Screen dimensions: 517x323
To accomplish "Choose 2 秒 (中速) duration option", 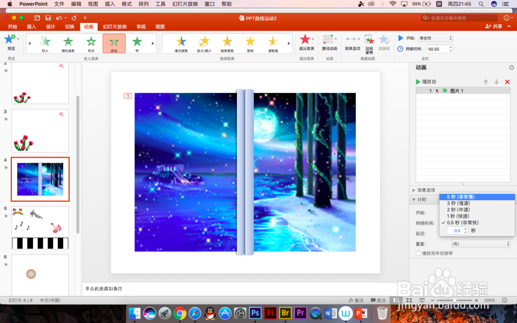I will tap(477, 210).
